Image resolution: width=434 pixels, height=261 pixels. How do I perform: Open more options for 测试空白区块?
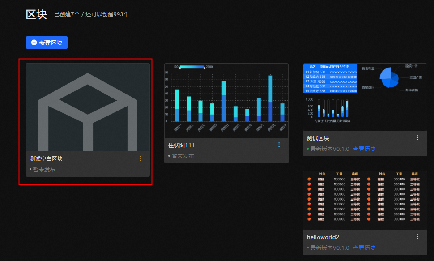coord(140,158)
